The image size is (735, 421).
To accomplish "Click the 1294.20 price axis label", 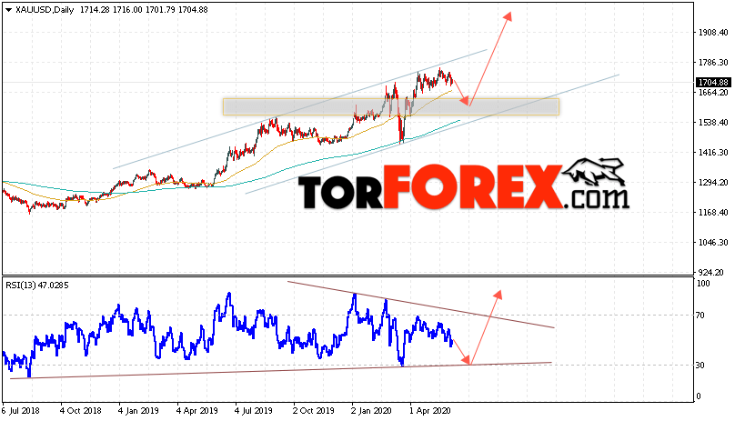I will [713, 183].
